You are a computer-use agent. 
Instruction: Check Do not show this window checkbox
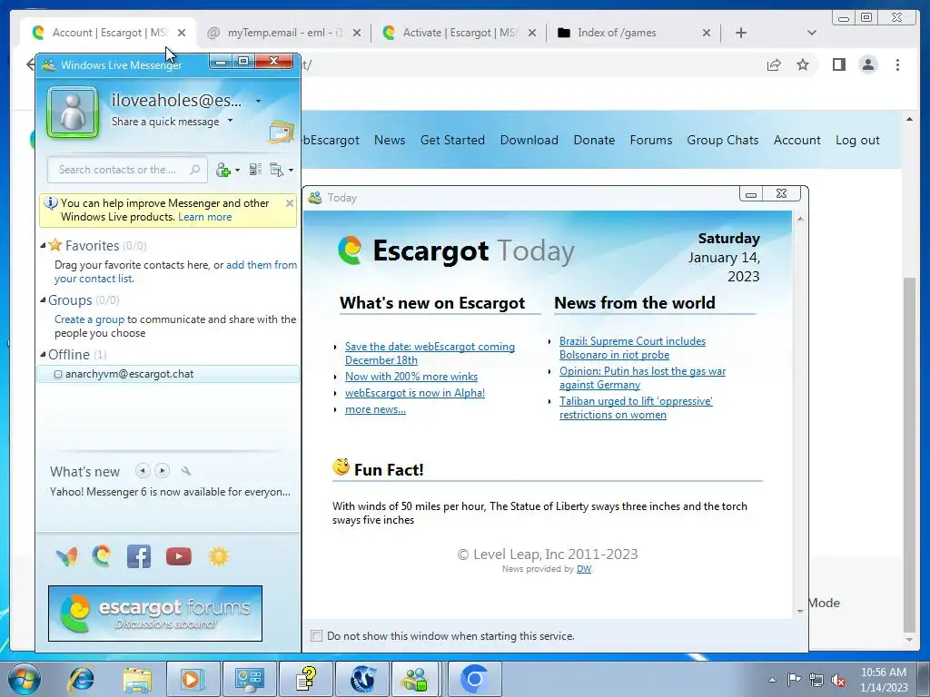point(317,636)
